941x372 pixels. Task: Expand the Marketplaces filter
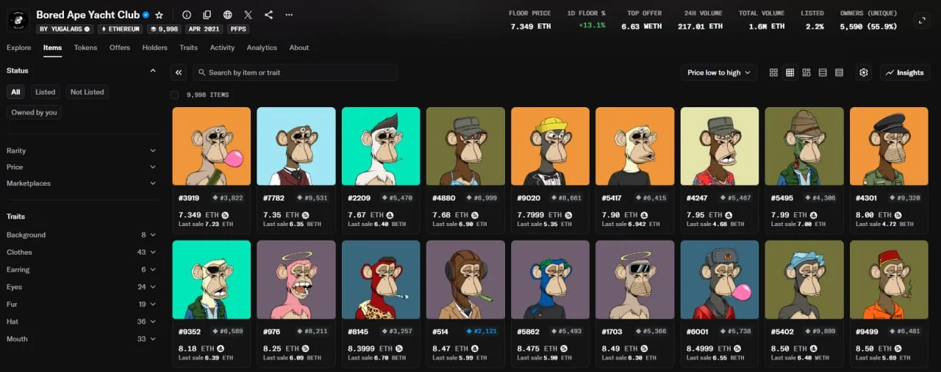[81, 183]
